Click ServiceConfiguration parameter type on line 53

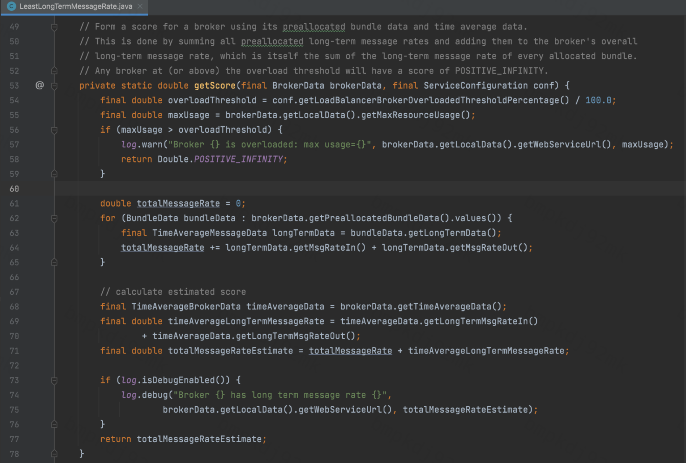pos(475,85)
